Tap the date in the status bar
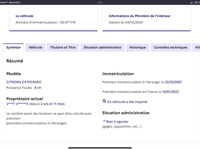 pyautogui.click(x=10, y=2)
